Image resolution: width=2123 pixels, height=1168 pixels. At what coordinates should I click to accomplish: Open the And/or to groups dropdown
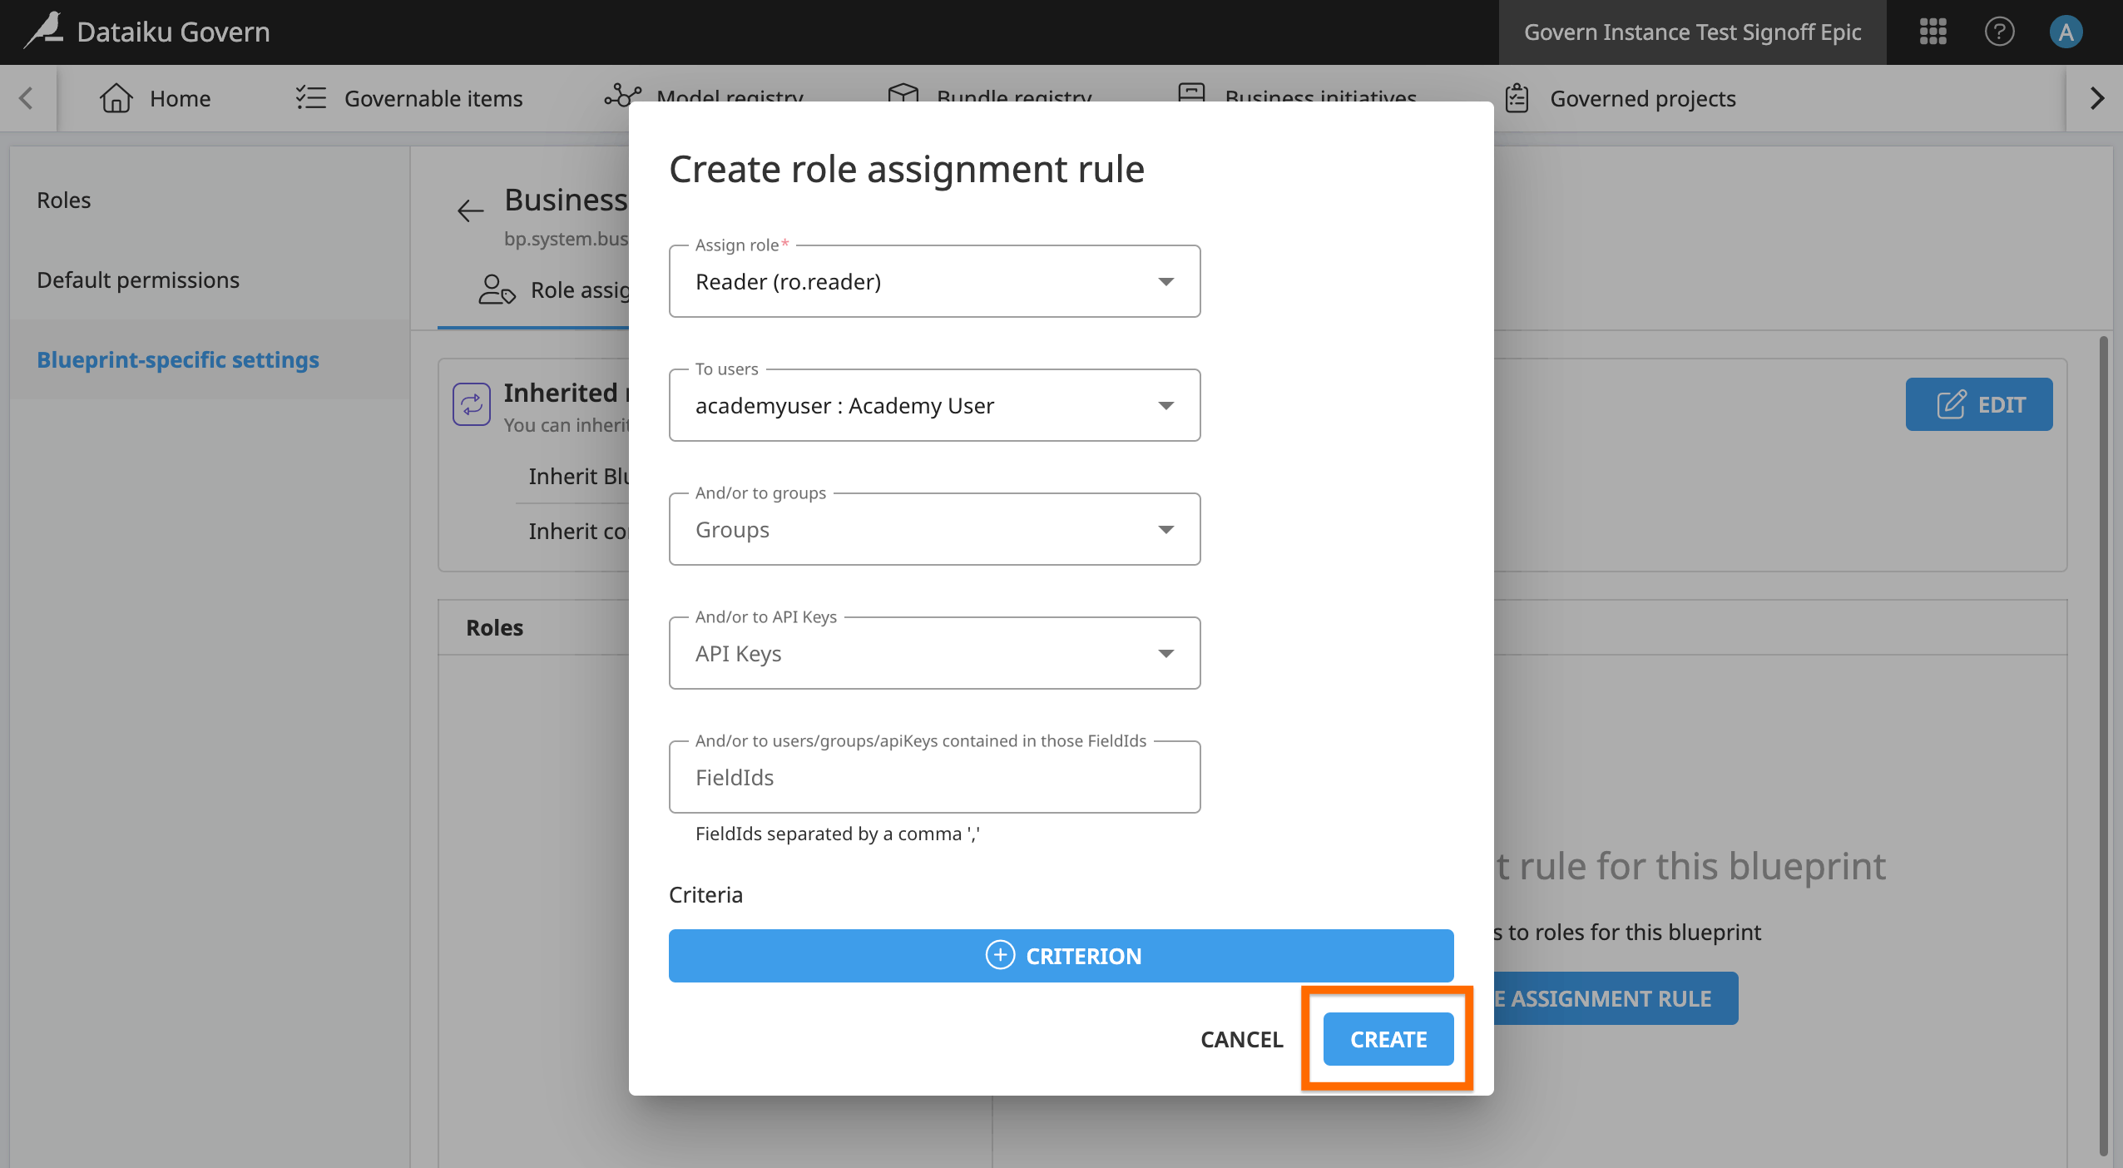(934, 529)
